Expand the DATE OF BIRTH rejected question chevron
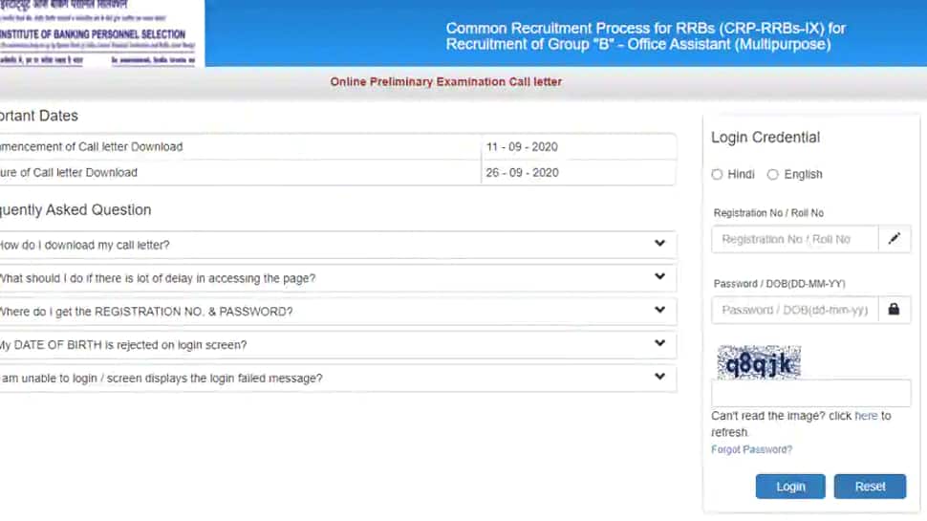The height and width of the screenshot is (521, 927). (x=659, y=343)
